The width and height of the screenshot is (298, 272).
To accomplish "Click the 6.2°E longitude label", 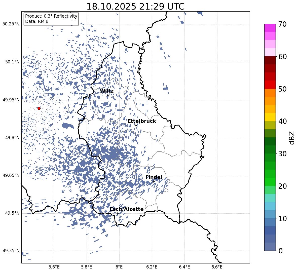I will 152,267.
